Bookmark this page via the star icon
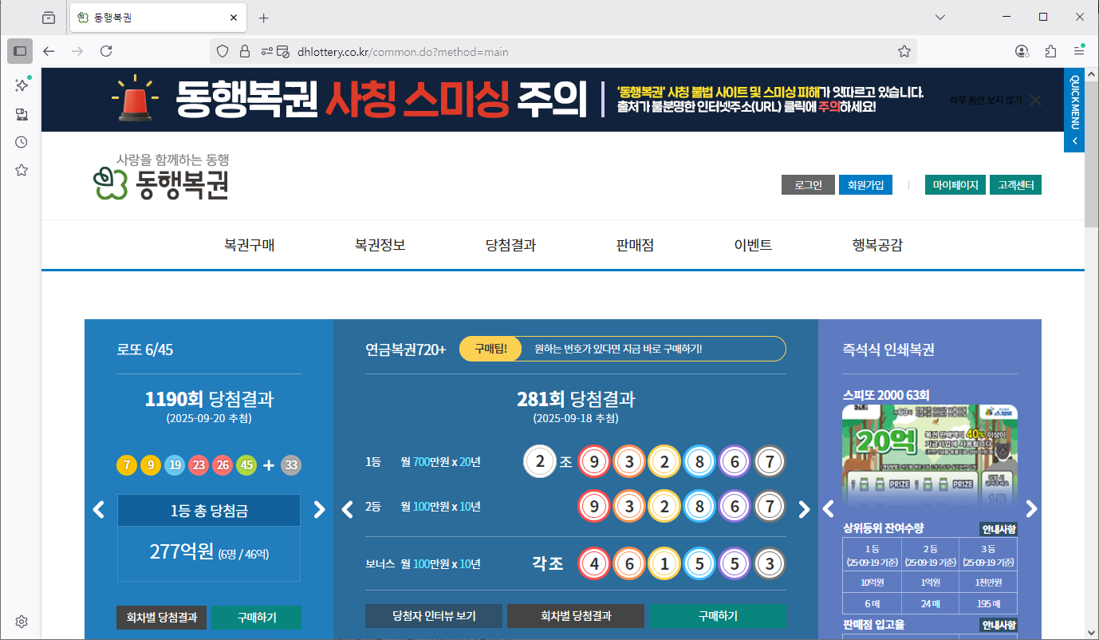This screenshot has height=640, width=1099. (x=904, y=50)
